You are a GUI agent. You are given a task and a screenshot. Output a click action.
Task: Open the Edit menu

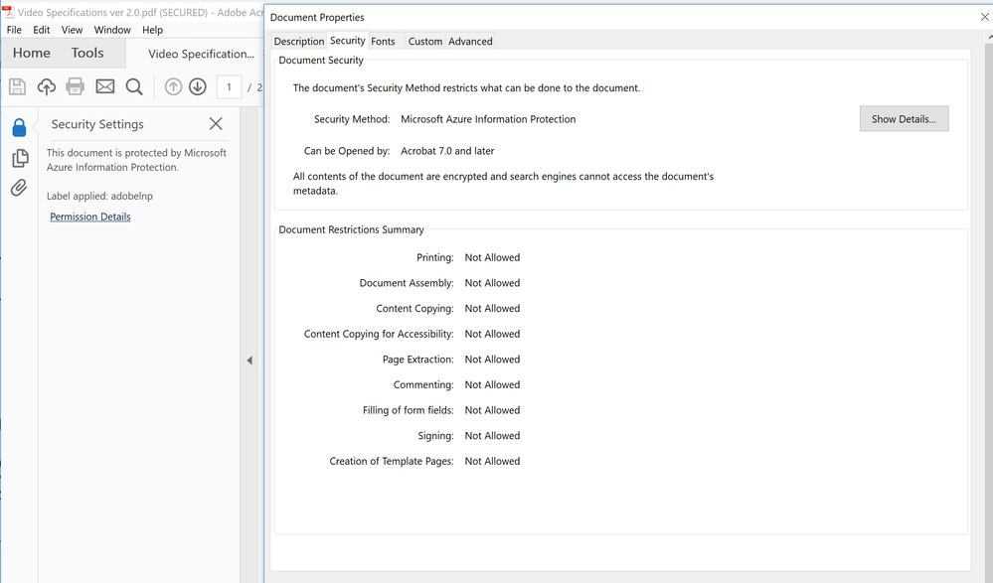[x=41, y=30]
